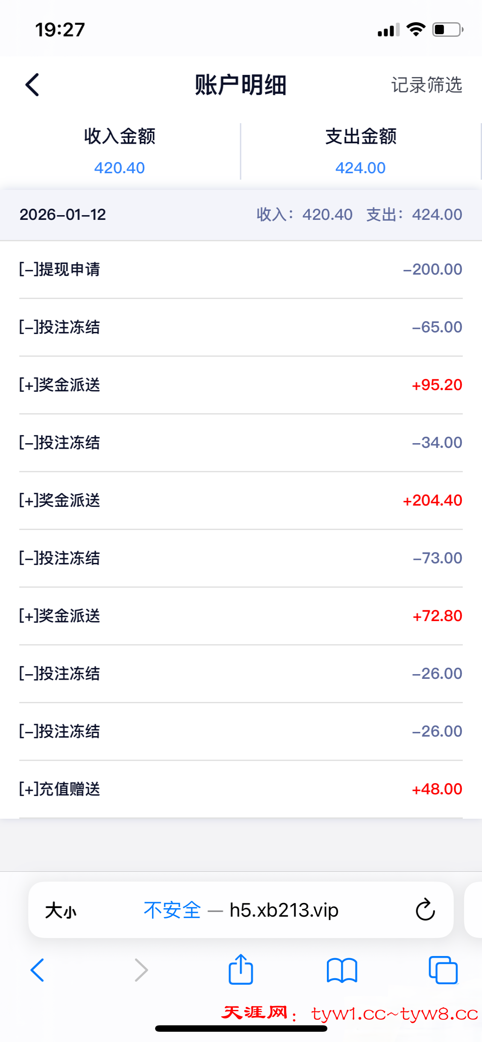Go forward using the Safari forward chevron
482x1042 pixels.
pyautogui.click(x=141, y=970)
